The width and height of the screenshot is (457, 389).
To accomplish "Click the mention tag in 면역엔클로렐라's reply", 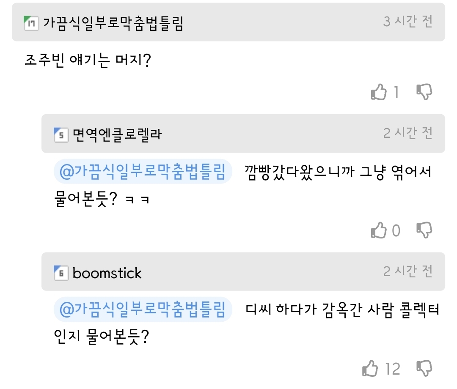I will pos(143,172).
